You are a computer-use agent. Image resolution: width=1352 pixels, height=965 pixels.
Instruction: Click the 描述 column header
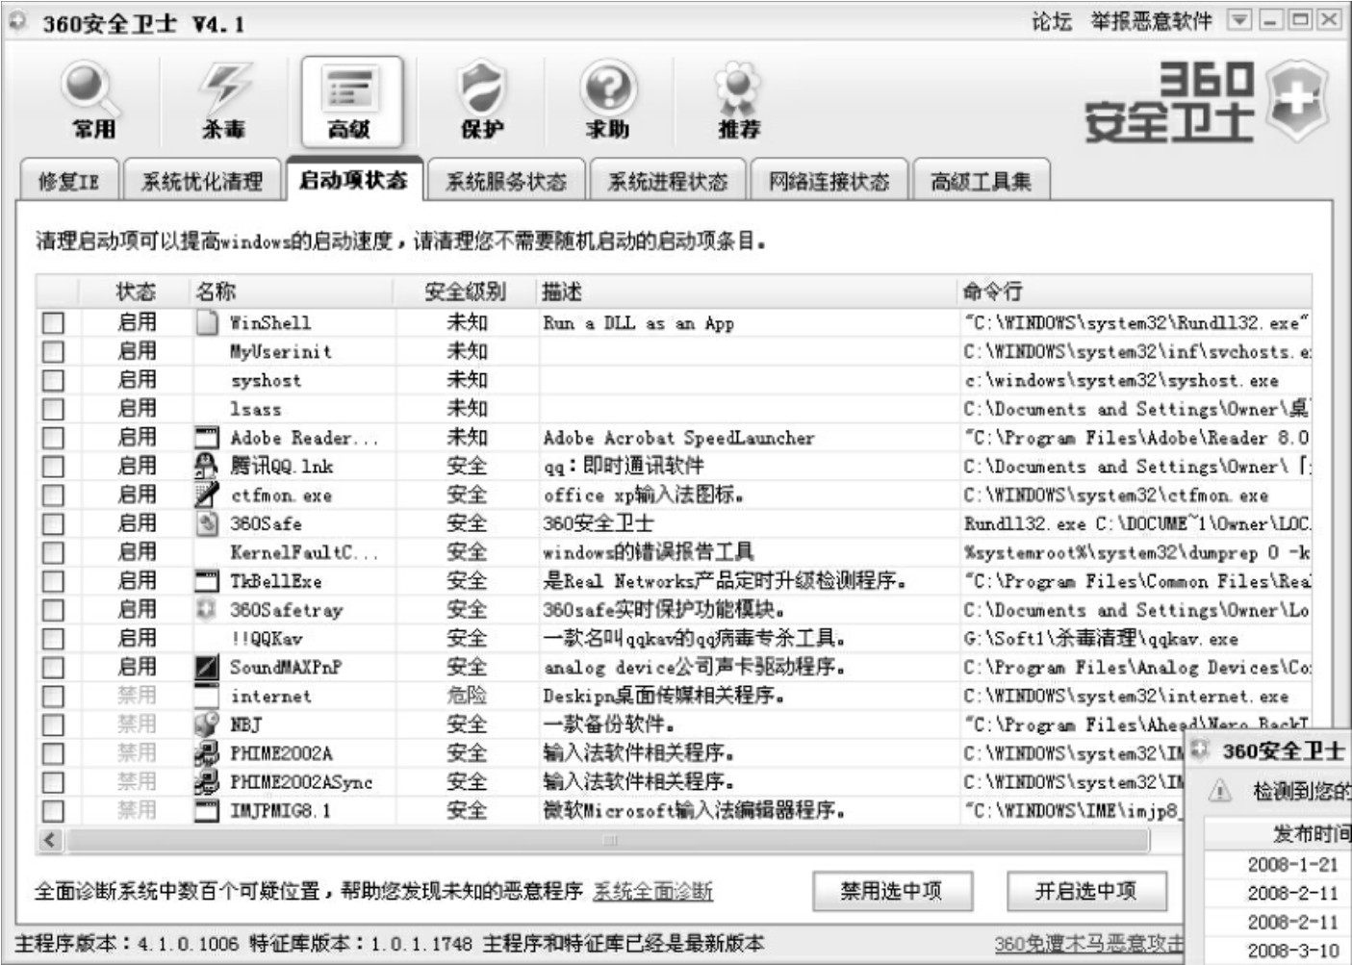747,292
